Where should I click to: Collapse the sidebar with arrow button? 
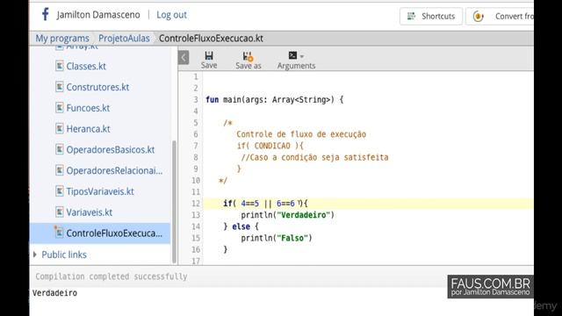click(x=184, y=57)
